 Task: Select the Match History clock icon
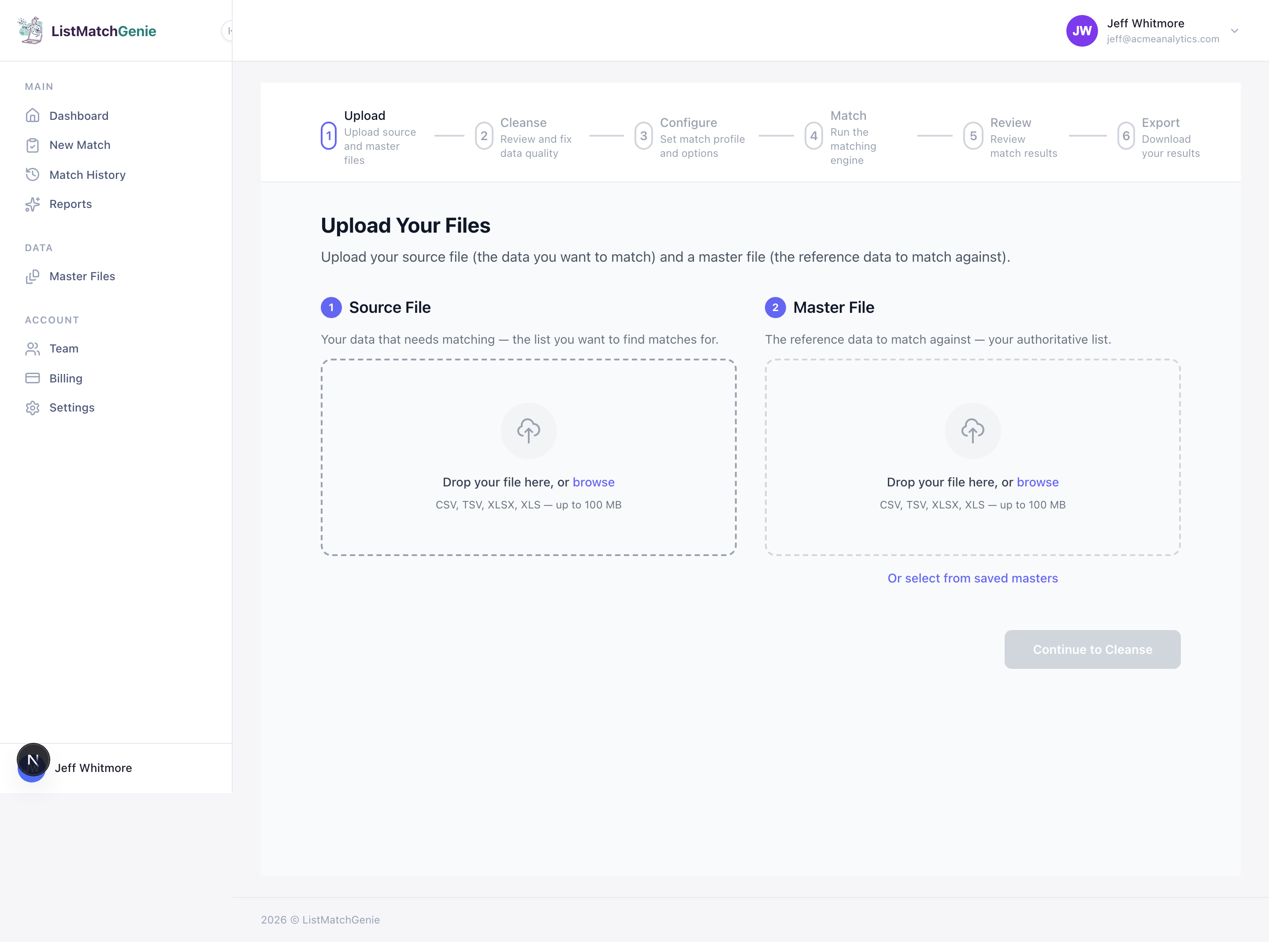(x=33, y=174)
